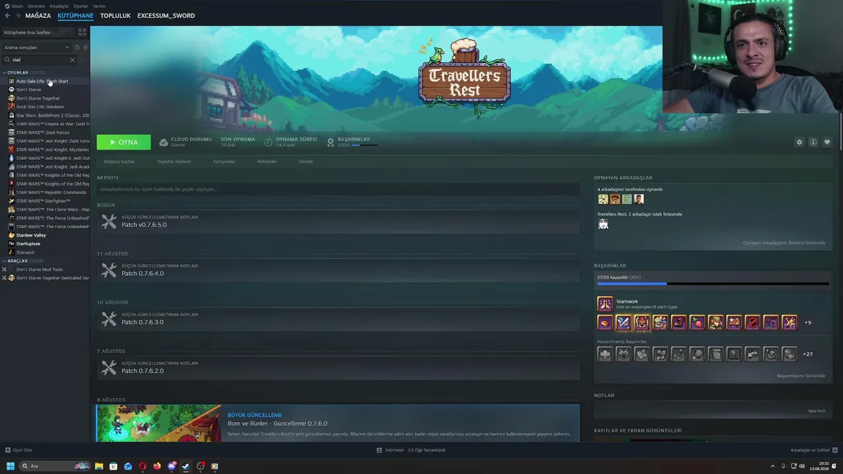Open Patch 0.7.6.3.0 wrench icon
This screenshot has height=474, width=843.
click(x=109, y=319)
